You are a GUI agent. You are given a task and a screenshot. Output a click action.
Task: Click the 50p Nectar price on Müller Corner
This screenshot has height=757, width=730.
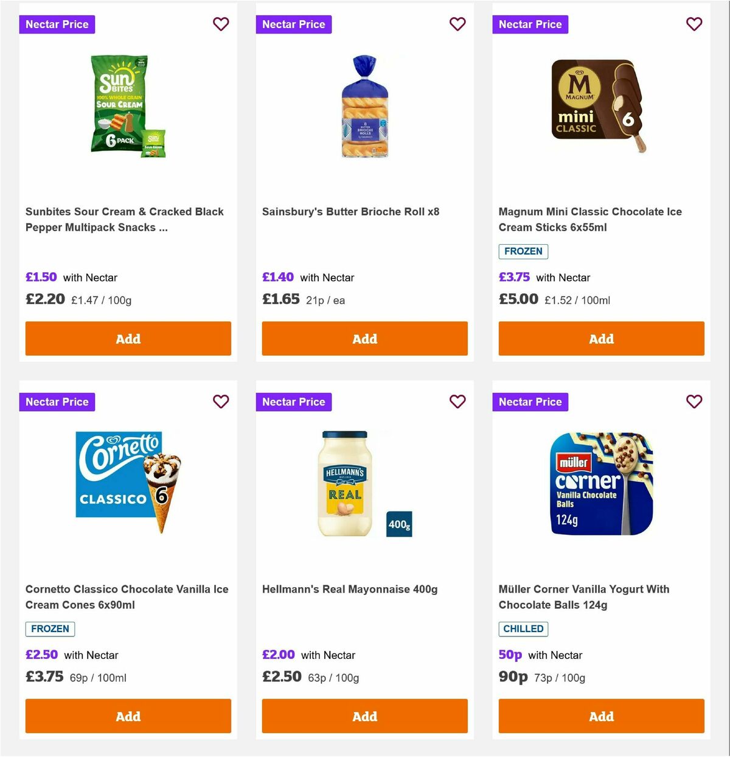tap(509, 655)
